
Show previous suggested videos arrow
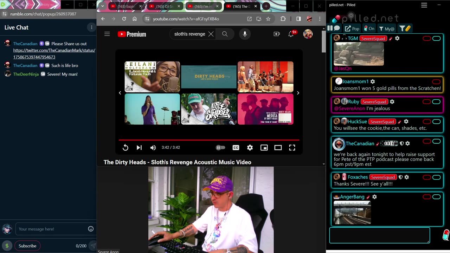coord(120,93)
